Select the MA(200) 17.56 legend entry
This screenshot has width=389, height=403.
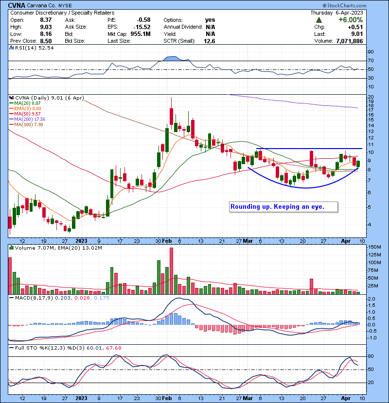(27, 119)
